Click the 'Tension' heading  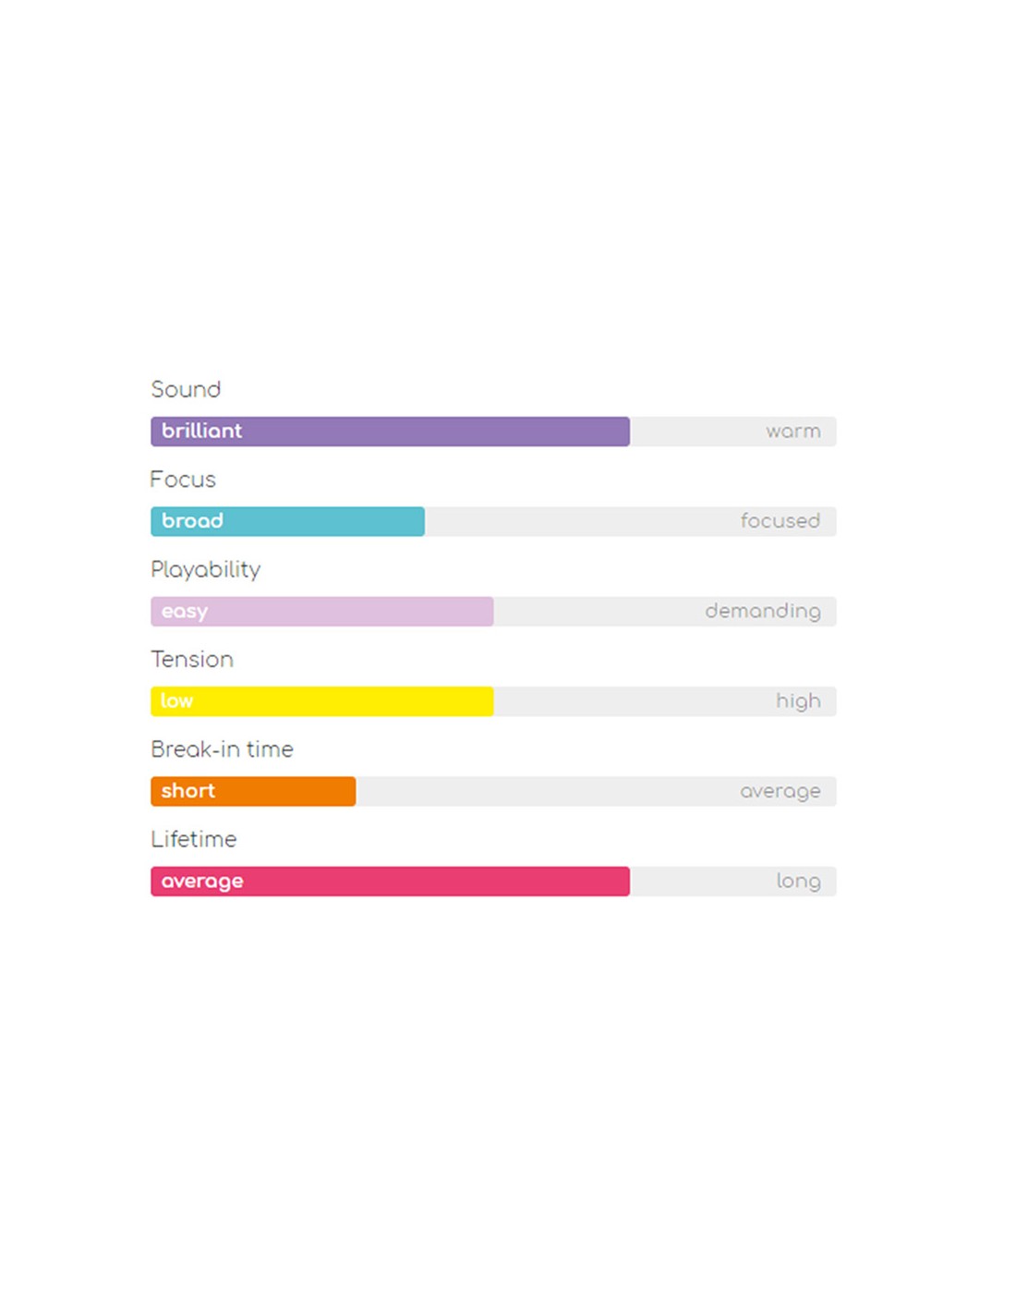[192, 659]
